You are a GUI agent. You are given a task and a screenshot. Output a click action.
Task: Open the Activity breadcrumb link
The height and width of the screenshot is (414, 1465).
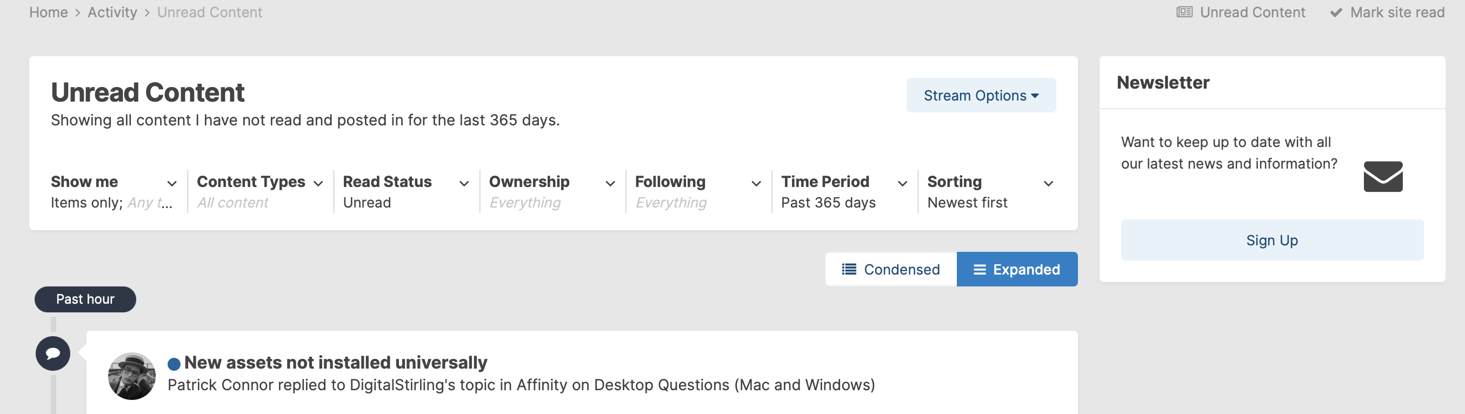click(x=112, y=12)
